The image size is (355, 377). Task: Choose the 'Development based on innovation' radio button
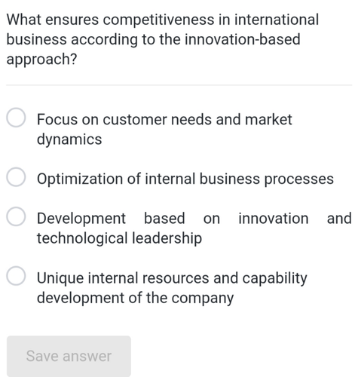(16, 216)
